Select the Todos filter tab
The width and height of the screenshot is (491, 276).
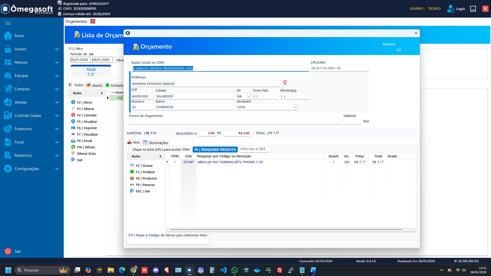[76, 85]
